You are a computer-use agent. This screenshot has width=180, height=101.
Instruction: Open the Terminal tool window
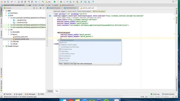(8, 94)
